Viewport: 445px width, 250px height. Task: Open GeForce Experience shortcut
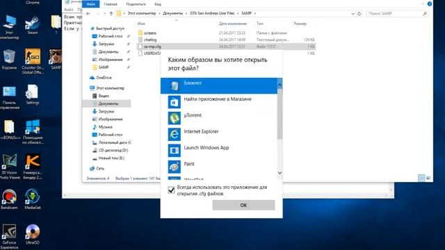click(x=9, y=237)
